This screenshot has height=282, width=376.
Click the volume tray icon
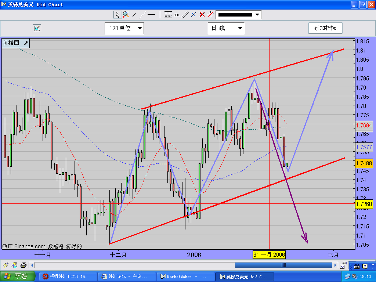[354, 276]
